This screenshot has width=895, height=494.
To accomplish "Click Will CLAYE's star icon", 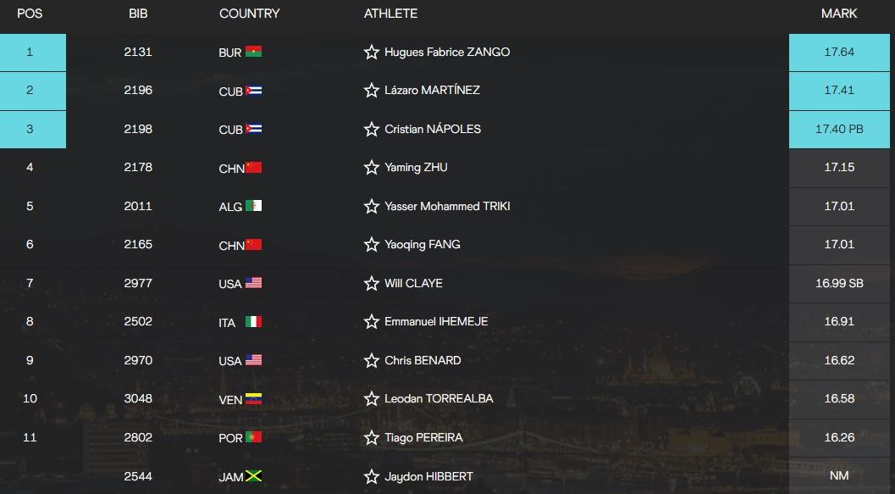I will tap(371, 284).
